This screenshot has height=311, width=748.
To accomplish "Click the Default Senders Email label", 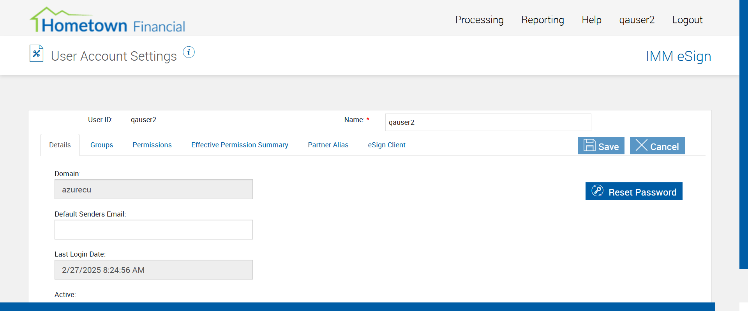I will pos(90,214).
